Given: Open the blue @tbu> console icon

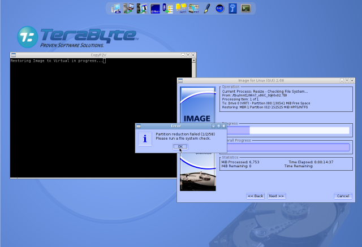Looking at the screenshot, I should click(155, 9).
